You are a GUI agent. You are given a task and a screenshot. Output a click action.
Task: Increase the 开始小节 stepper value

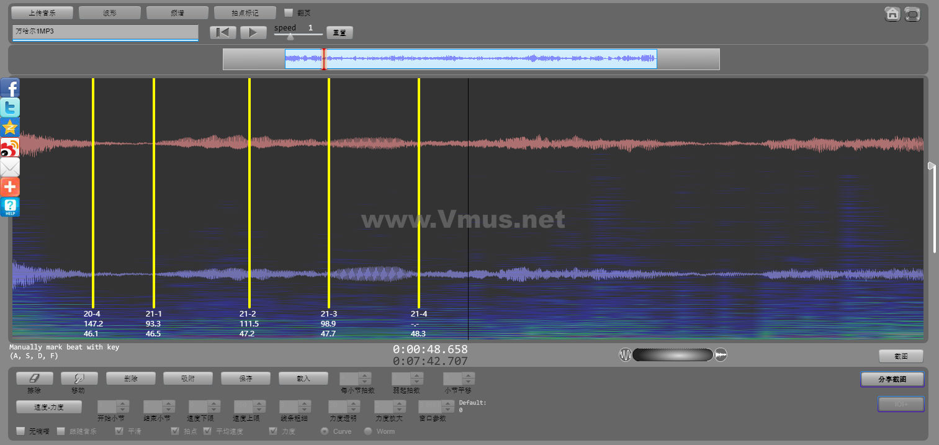123,403
